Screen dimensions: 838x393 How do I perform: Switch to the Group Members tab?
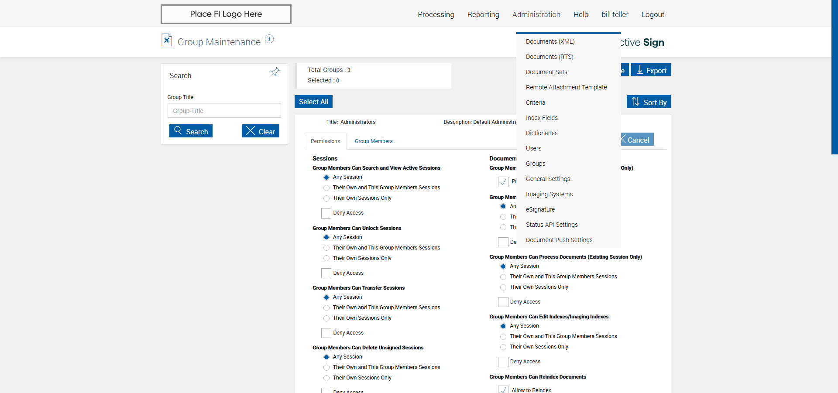[374, 141]
